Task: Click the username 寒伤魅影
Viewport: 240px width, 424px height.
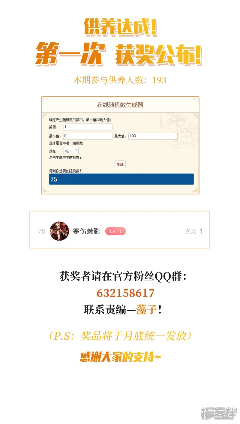Action: tap(87, 231)
